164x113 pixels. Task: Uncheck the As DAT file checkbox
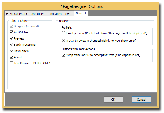(x=11, y=32)
